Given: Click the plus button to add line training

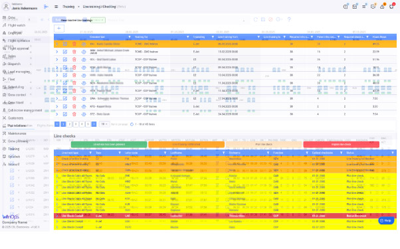Looking at the screenshot, I should [59, 29].
